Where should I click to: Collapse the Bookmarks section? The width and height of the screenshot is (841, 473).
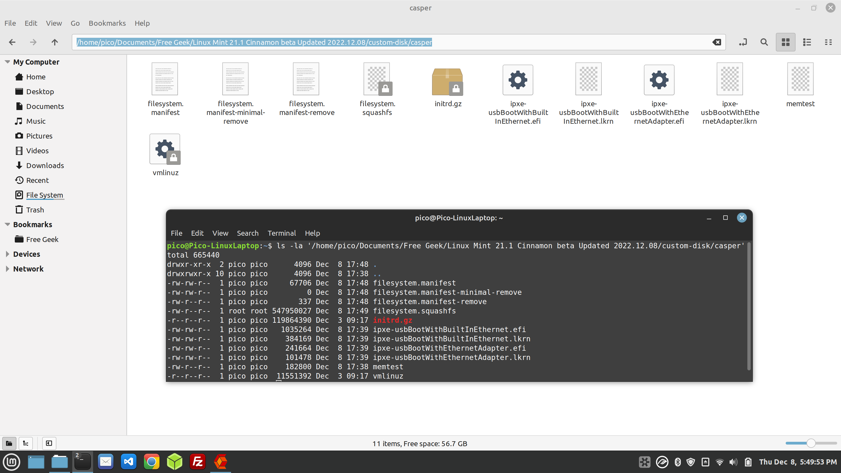pos(7,224)
